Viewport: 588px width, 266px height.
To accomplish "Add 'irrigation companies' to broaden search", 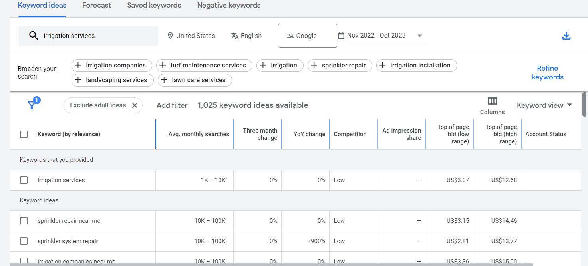I will click(x=112, y=65).
